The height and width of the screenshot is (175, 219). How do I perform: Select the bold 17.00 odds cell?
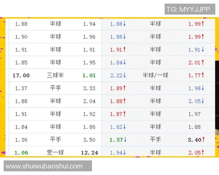click(21, 75)
